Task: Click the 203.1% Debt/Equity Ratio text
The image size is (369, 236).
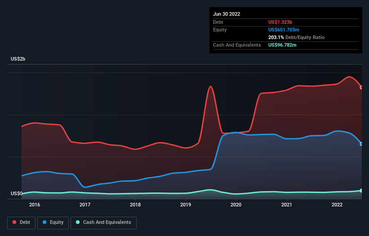Action: (x=296, y=37)
